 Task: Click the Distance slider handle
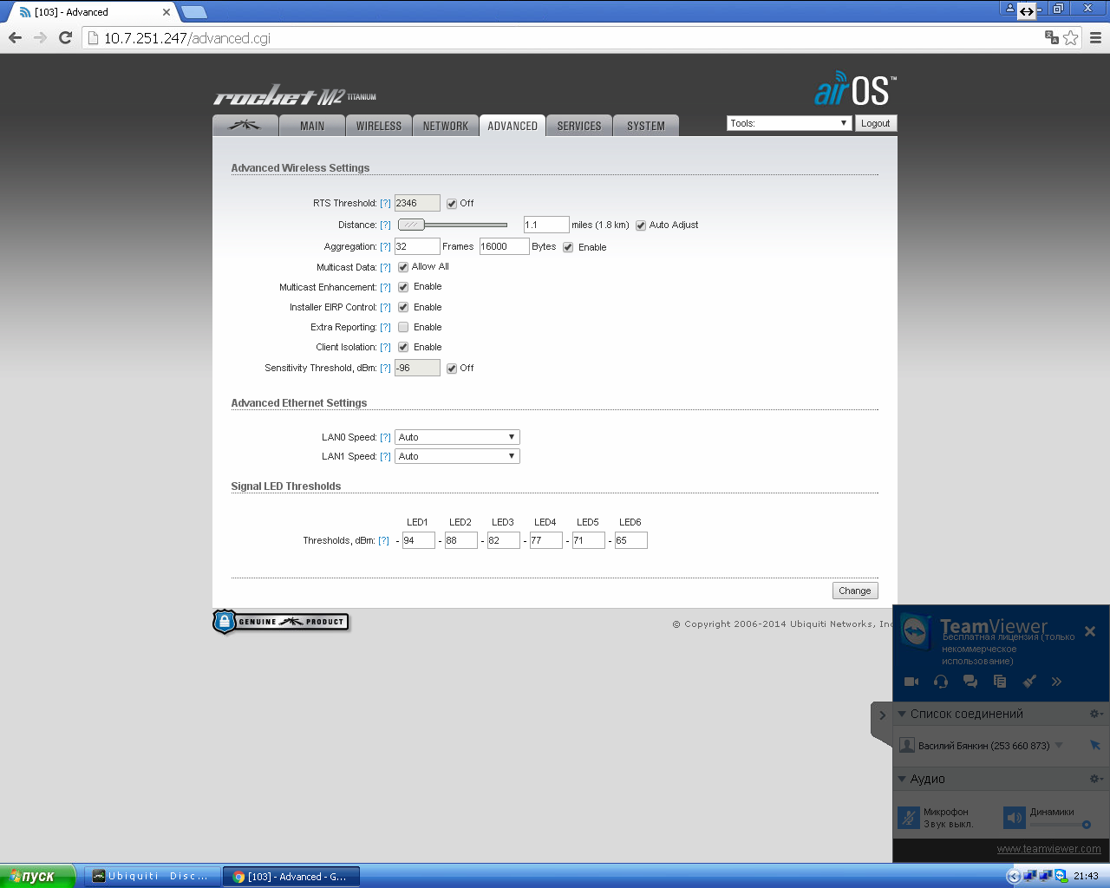pos(411,225)
